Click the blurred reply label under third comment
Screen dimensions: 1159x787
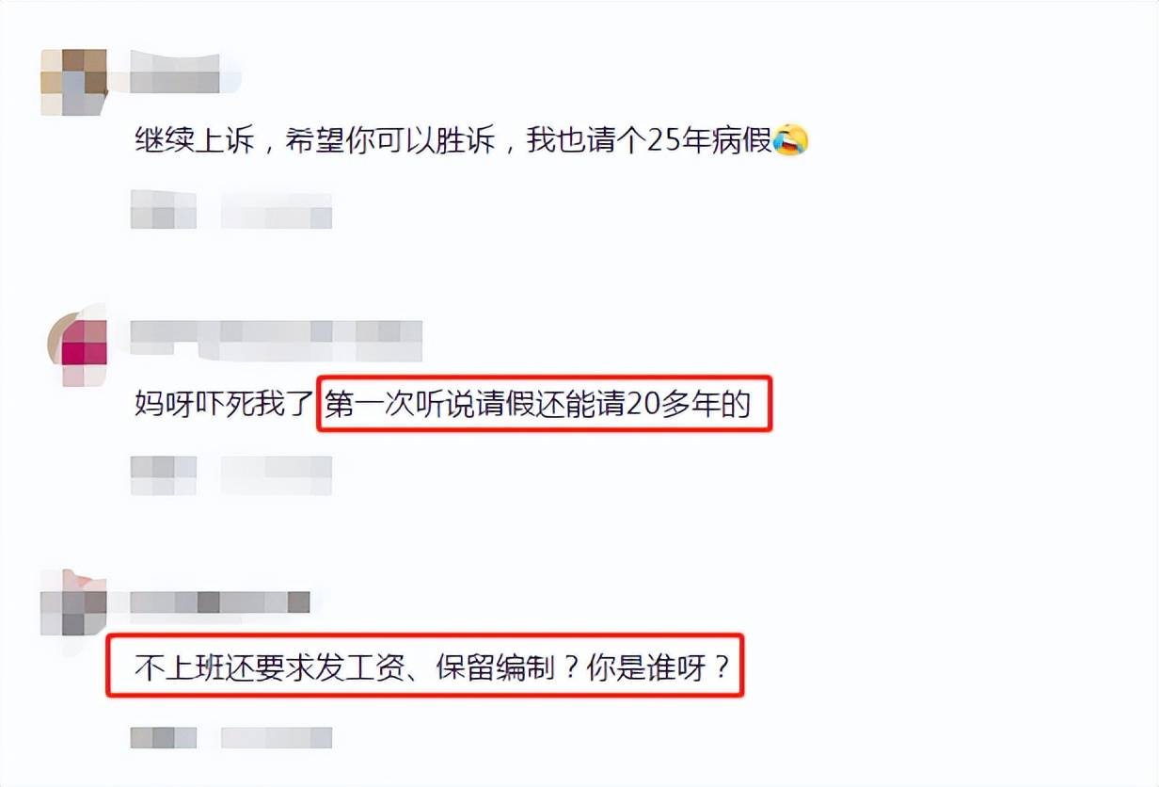pos(277,737)
